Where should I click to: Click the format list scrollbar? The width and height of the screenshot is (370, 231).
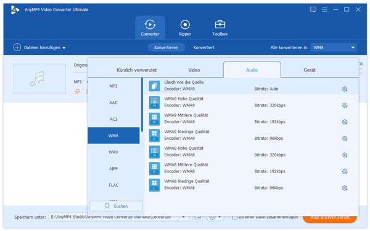coord(142,105)
